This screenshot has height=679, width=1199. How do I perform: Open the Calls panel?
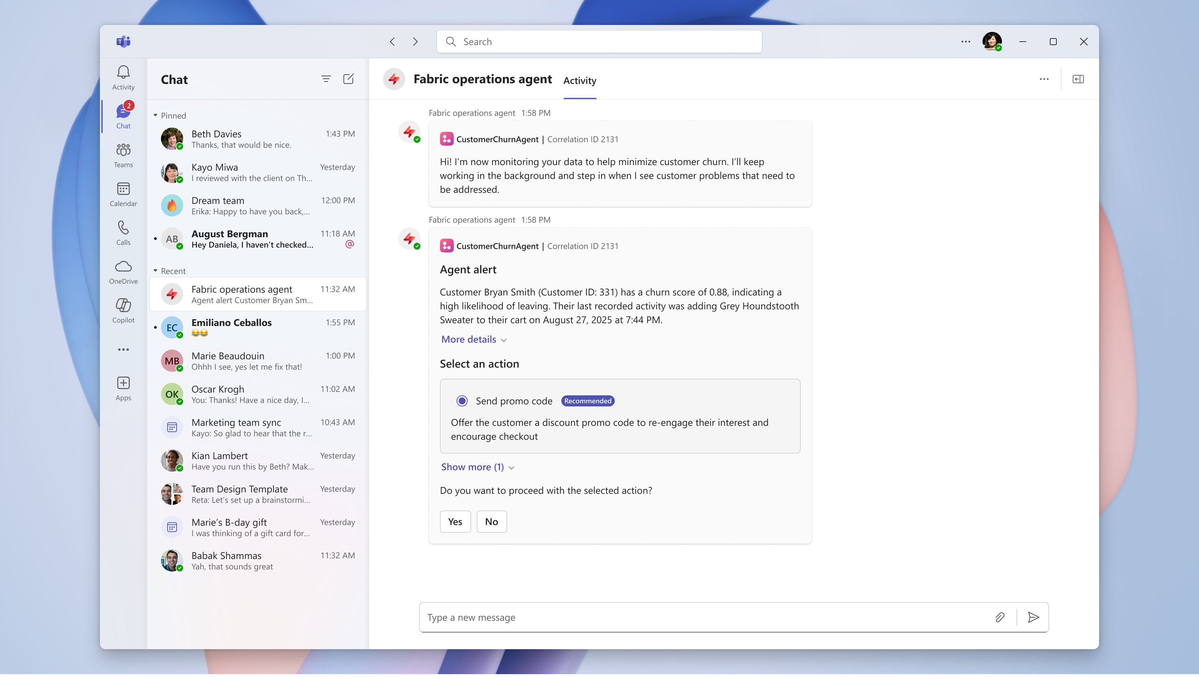123,232
